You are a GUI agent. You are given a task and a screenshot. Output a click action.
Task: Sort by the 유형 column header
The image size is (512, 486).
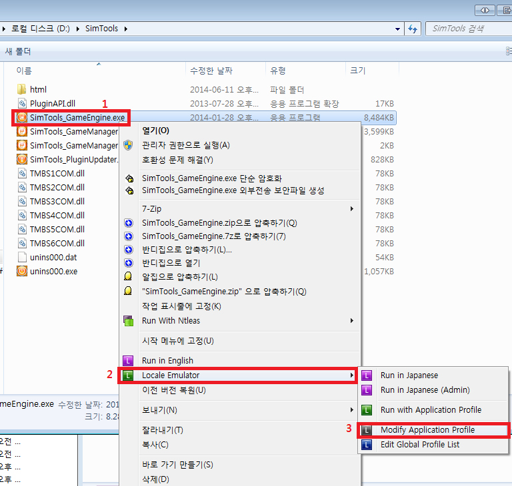pos(278,71)
